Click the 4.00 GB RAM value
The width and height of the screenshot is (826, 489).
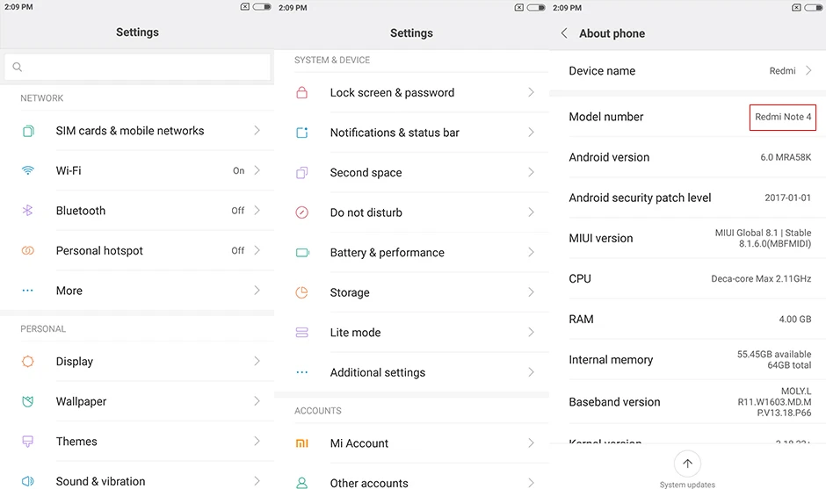[x=795, y=320]
